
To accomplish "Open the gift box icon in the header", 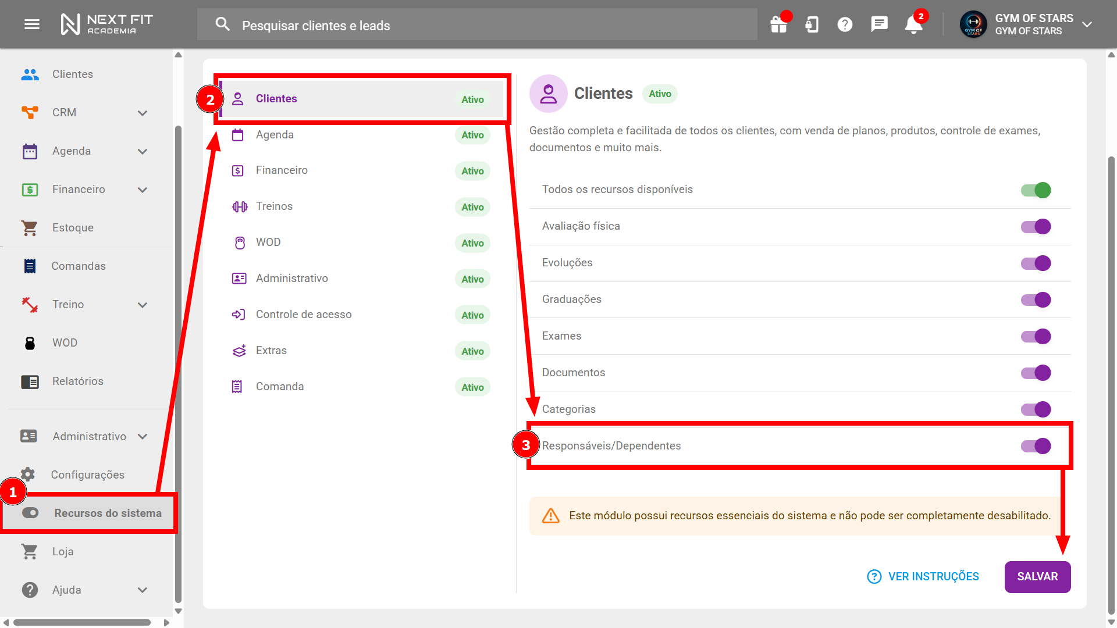I will 778,24.
